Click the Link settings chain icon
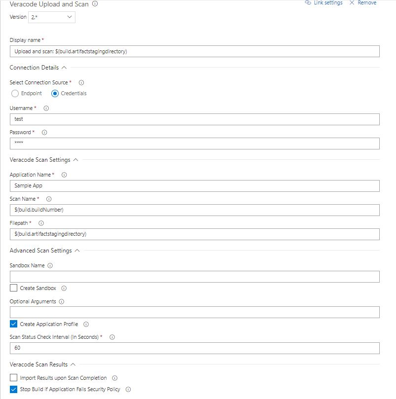396x399 pixels. point(308,2)
